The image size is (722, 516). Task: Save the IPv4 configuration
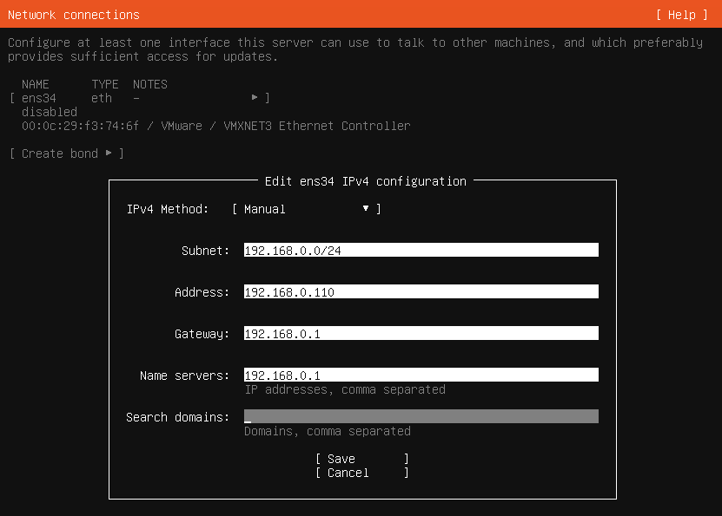[x=361, y=459]
